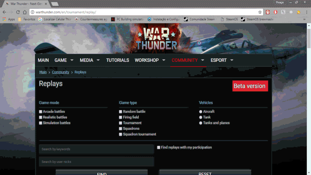311x175 pixels.
Task: Expand the COMMUNITY menu dropdown arrow
Action: (203, 60)
